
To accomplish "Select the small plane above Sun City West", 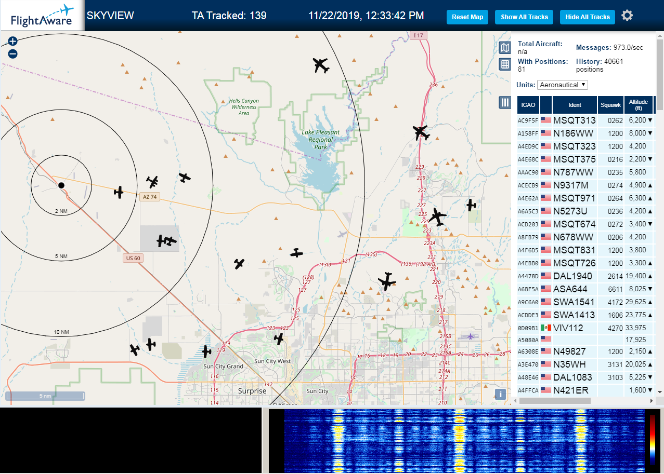I will [279, 339].
